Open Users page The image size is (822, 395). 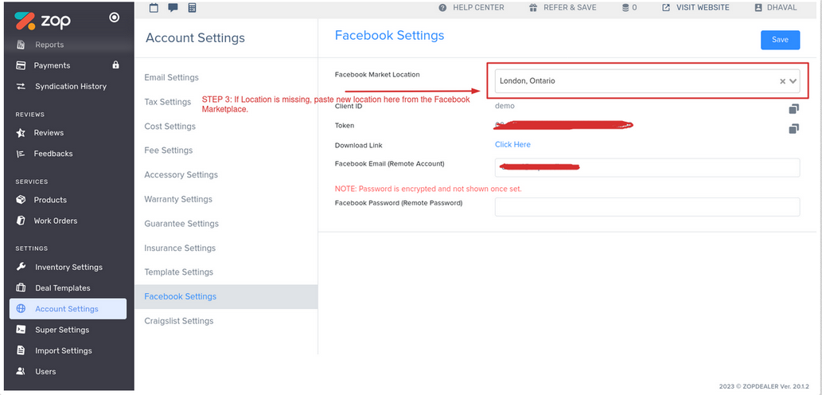point(45,371)
